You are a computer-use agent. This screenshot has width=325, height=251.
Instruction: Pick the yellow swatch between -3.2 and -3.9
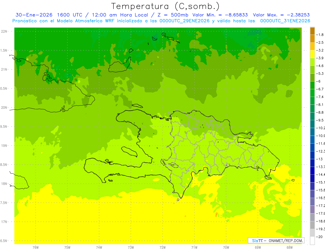coord(312,54)
